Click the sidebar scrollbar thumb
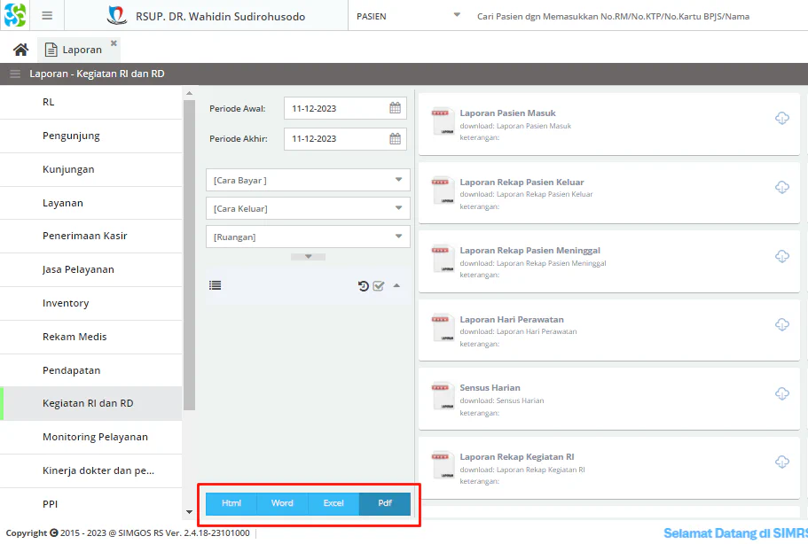 click(x=189, y=255)
